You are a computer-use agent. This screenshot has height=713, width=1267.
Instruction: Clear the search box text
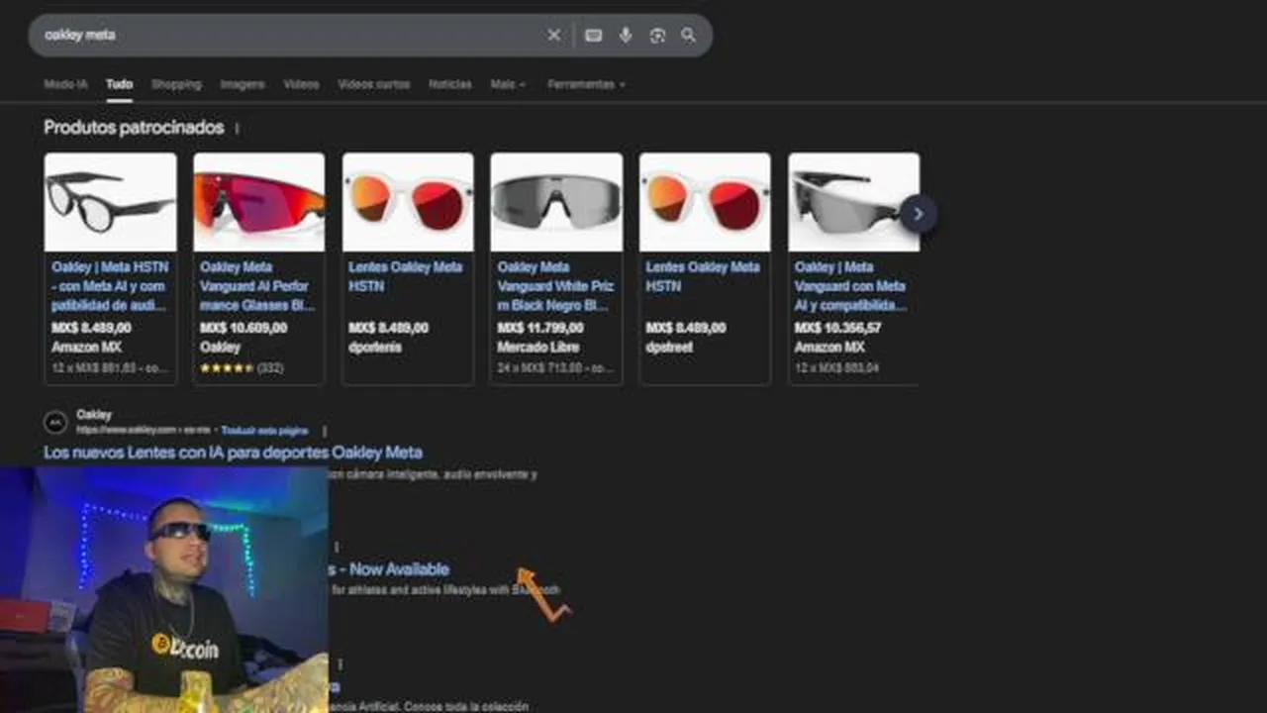(554, 35)
